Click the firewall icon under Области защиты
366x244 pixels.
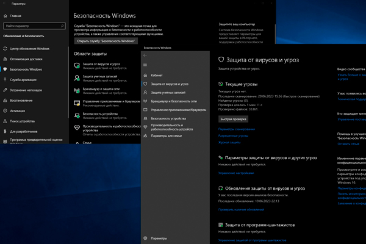point(77,91)
